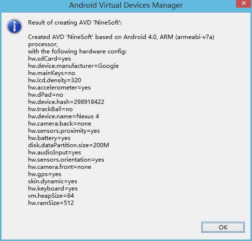Select the hw.accelerometer=yes line
The image size is (252, 241).
(x=59, y=88)
